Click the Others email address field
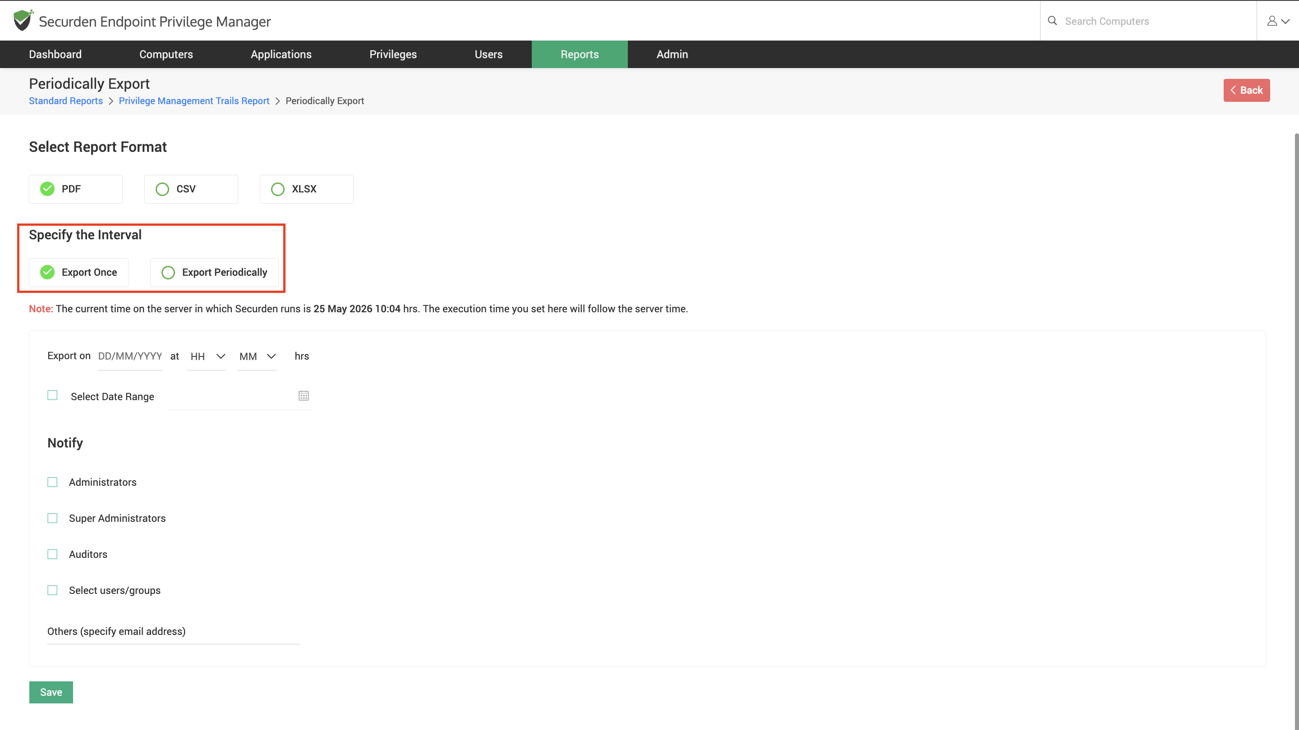 (x=174, y=632)
